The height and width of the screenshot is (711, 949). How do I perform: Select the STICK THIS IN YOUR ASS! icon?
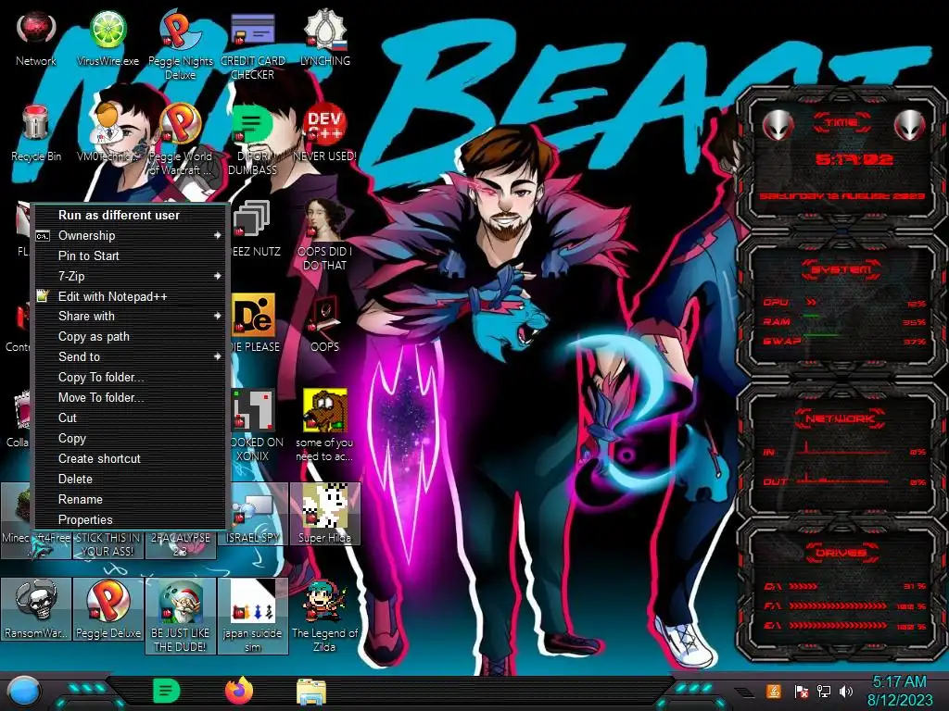point(108,544)
